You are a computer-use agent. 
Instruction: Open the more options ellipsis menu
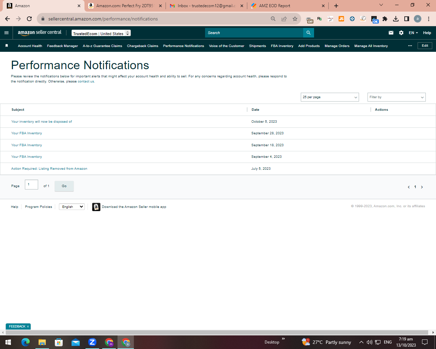[x=410, y=46]
